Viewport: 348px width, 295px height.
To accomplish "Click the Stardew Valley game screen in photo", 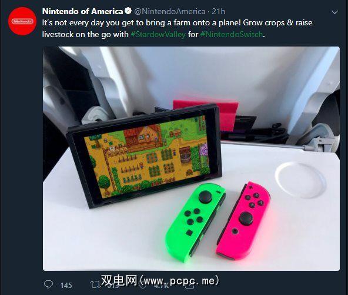I will tap(147, 156).
